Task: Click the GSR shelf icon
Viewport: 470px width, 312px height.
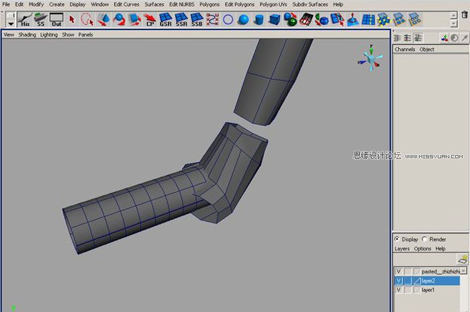Action: tap(165, 19)
